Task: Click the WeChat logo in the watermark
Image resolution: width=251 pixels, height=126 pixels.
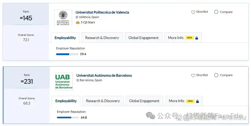Action: (x=151, y=116)
